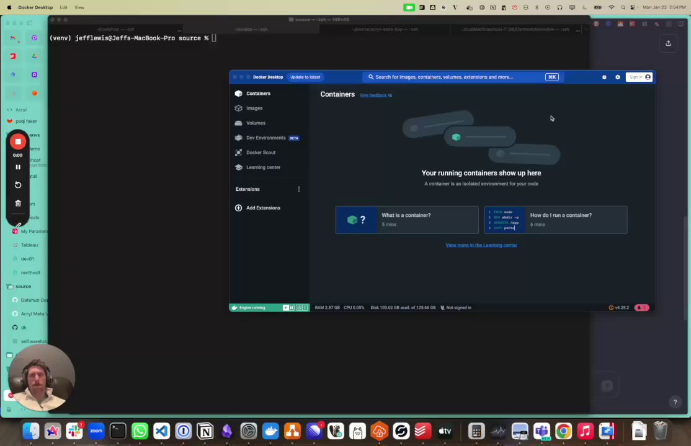Delete the recording via trash icon
The width and height of the screenshot is (691, 446).
coord(18,203)
